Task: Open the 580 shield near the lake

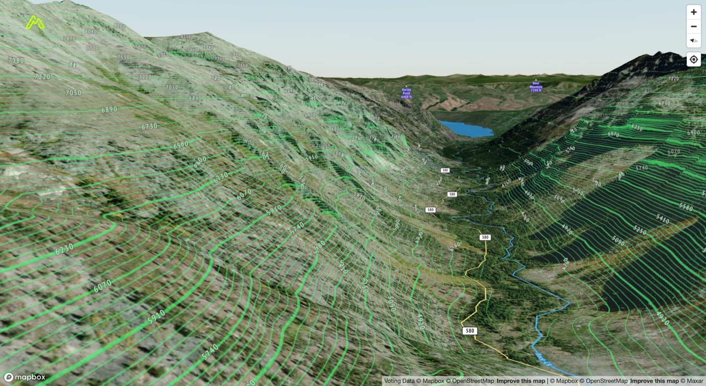Action: (x=444, y=170)
